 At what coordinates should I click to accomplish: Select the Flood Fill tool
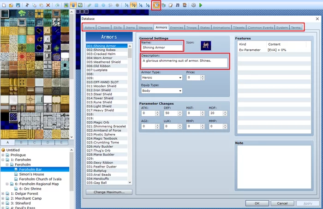[110, 5]
